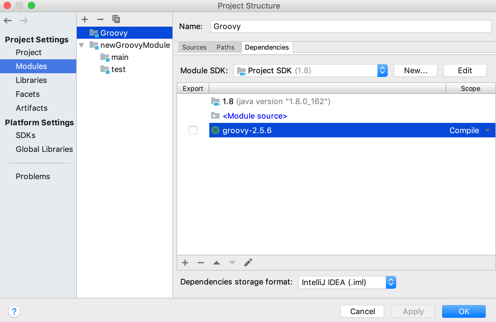The width and height of the screenshot is (496, 322).
Task: Click the Scope column header
Action: point(471,88)
